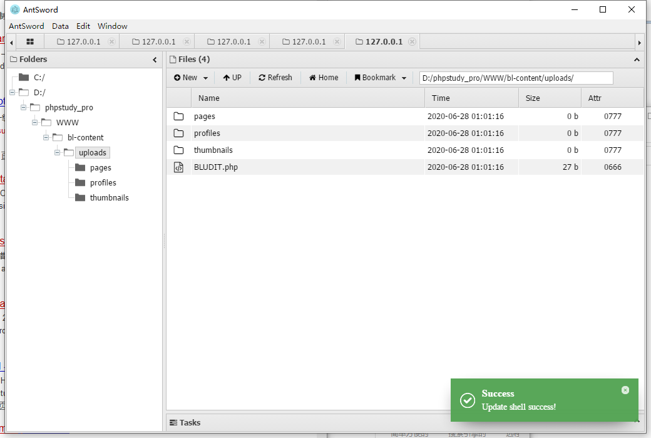Open the grid home tab icon
The image size is (651, 438).
coord(30,41)
